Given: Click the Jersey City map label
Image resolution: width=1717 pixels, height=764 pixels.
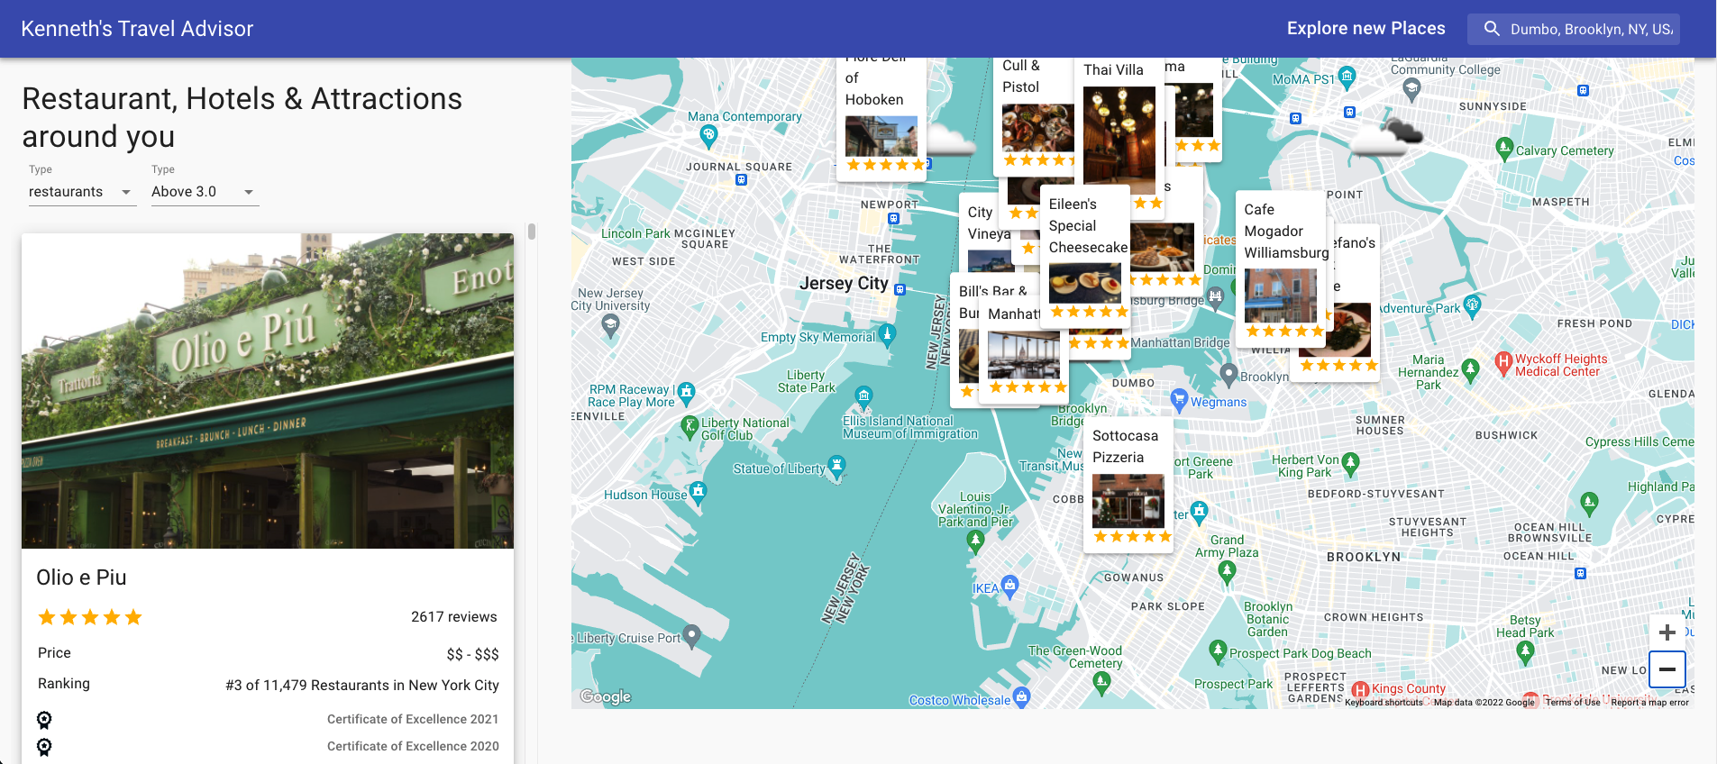Looking at the screenshot, I should (x=844, y=283).
